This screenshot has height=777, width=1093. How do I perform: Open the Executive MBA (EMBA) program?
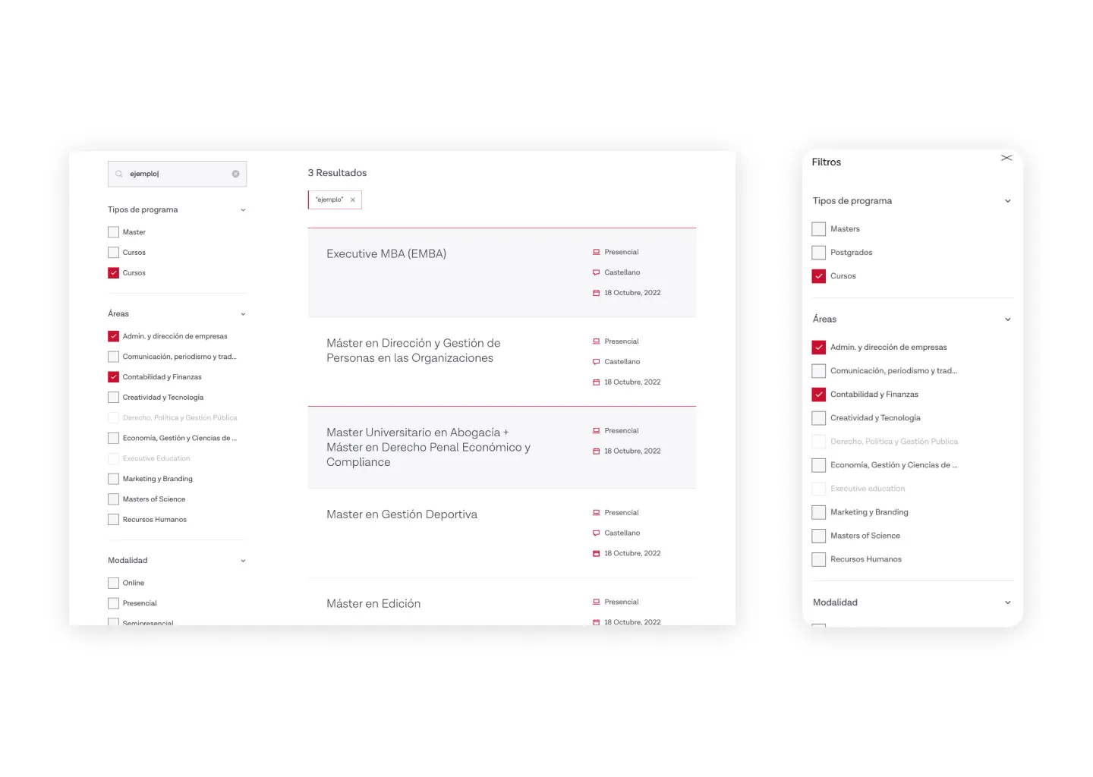coord(386,254)
